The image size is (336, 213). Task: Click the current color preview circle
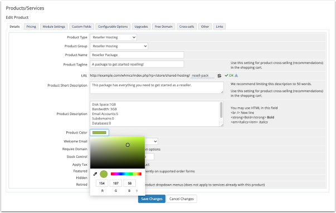[104, 174]
